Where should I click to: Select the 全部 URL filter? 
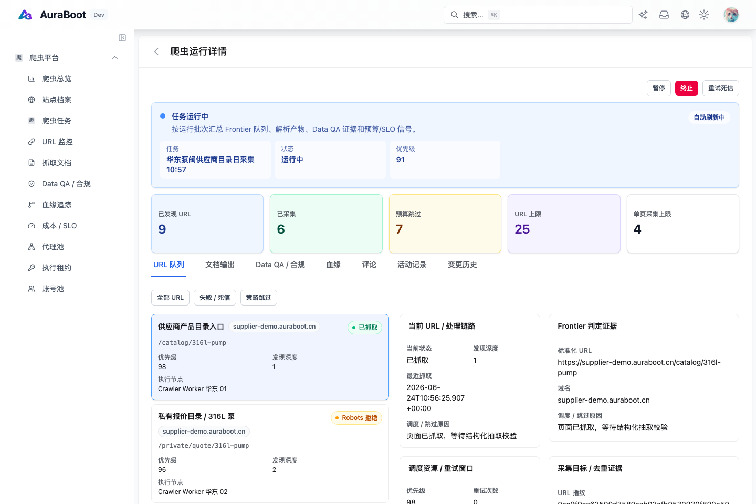pos(170,298)
